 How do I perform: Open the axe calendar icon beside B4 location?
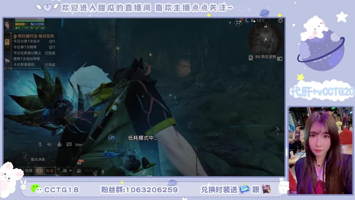click(x=251, y=57)
